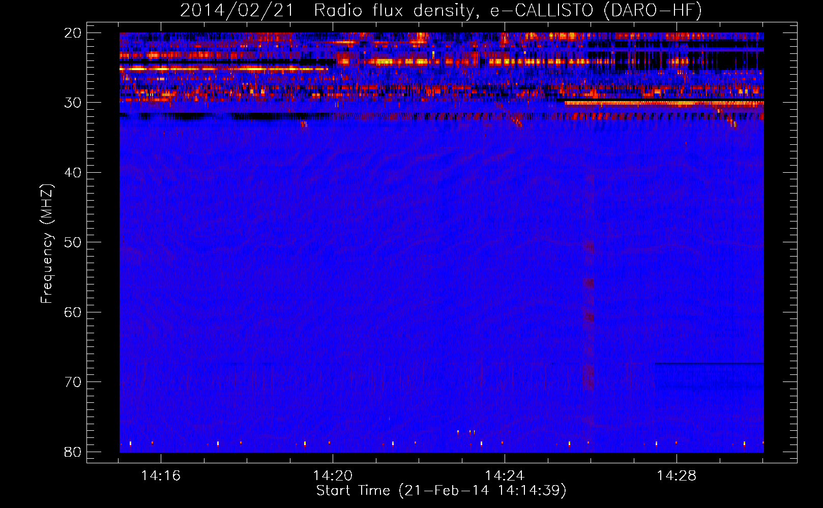The width and height of the screenshot is (823, 508).
Task: Select the 60 MHz frequency tick label
Action: point(73,312)
